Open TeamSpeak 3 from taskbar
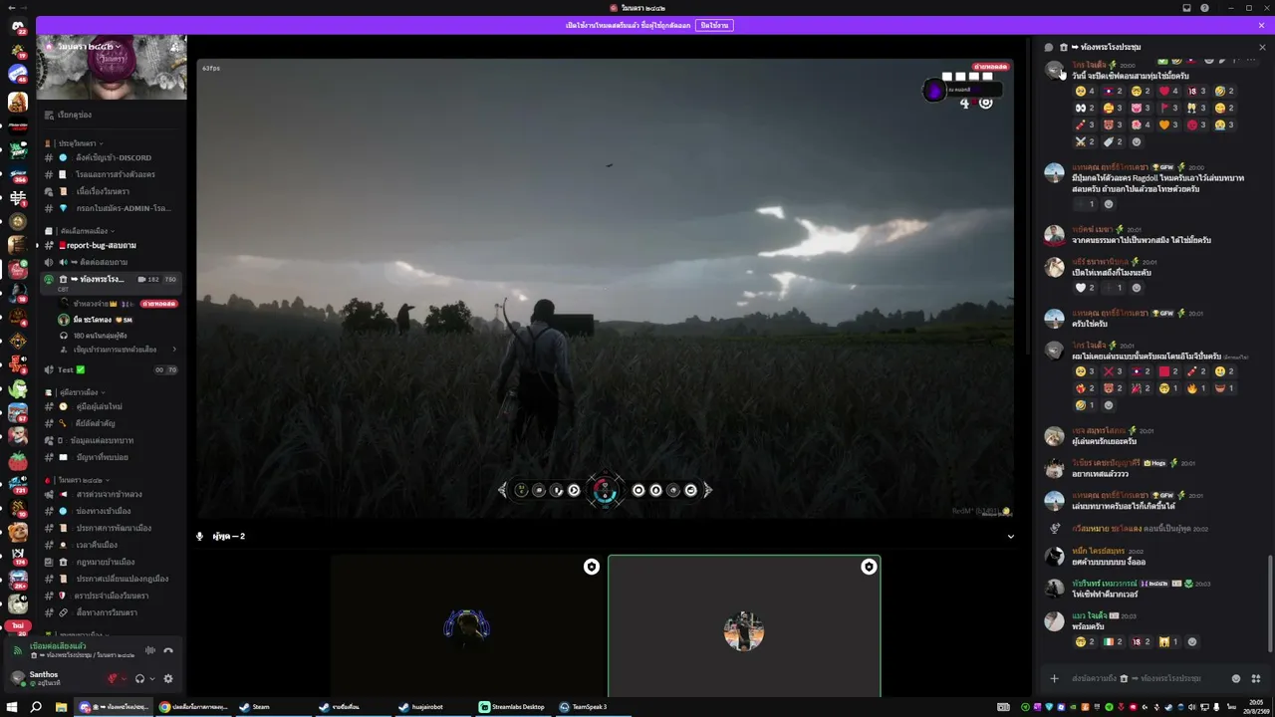This screenshot has height=717, width=1275. [584, 707]
